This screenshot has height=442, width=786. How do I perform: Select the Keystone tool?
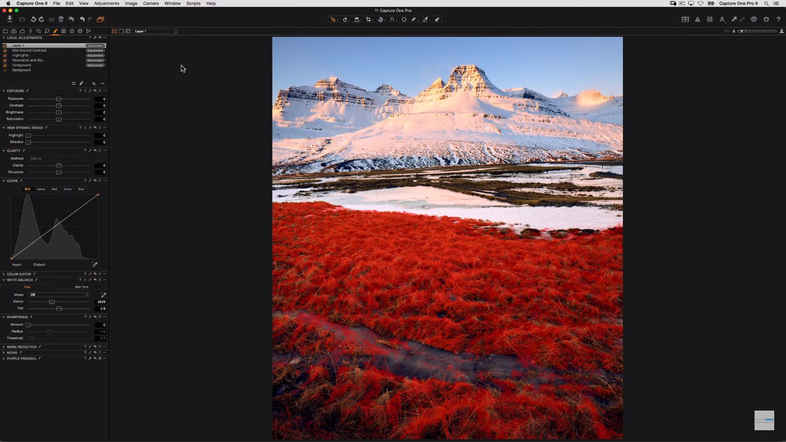click(x=392, y=20)
